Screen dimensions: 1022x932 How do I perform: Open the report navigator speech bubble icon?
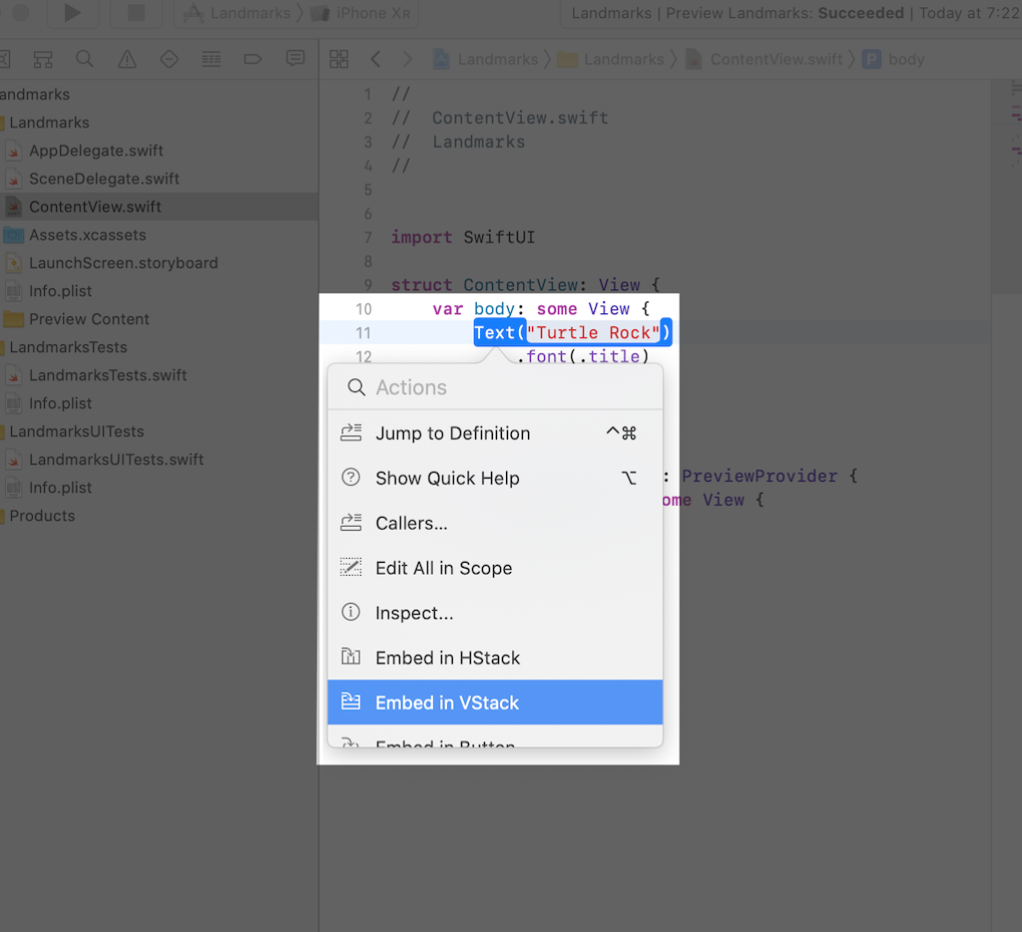pyautogui.click(x=295, y=59)
